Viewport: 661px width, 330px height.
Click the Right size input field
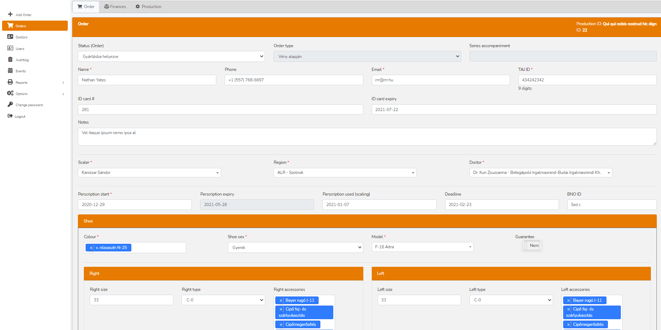click(x=131, y=300)
